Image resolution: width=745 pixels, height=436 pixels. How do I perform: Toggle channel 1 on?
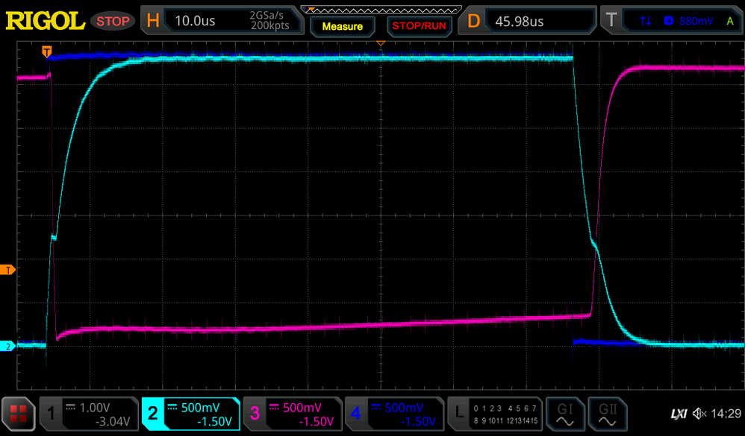pos(51,413)
